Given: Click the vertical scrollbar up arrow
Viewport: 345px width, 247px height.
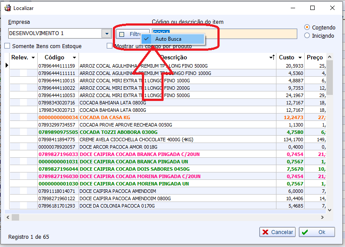Looking at the screenshot, I should (329, 57).
